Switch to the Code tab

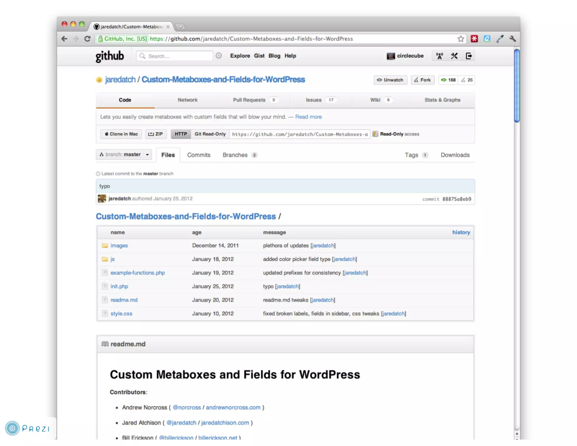tap(125, 100)
